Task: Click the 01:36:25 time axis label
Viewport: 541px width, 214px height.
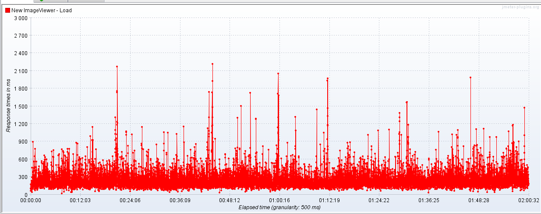Action: click(x=429, y=200)
